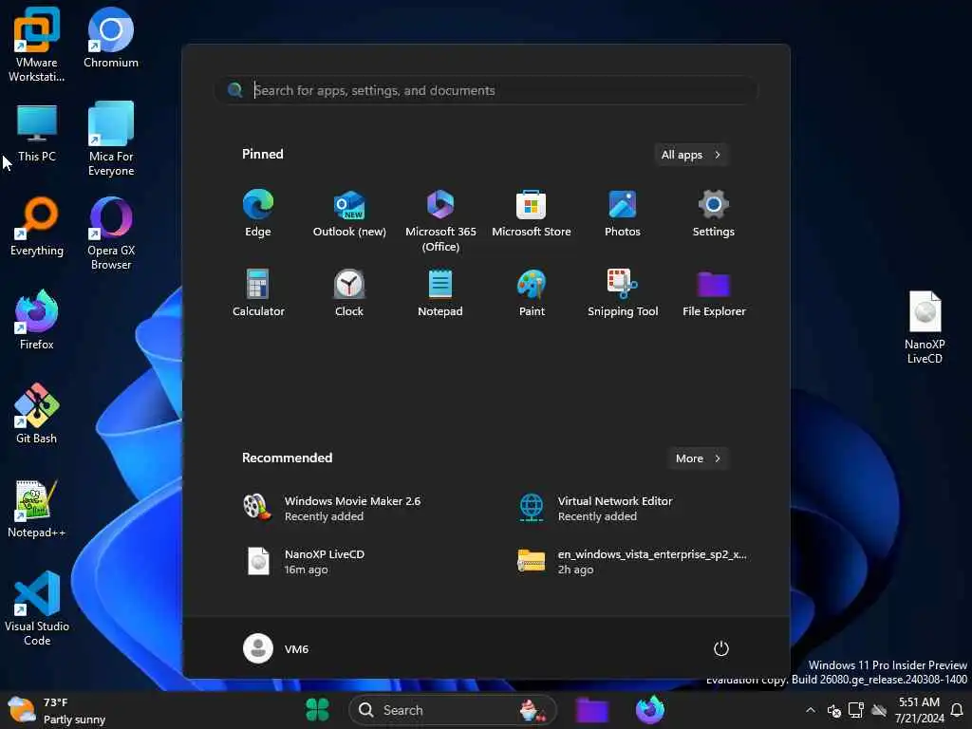The width and height of the screenshot is (972, 729).
Task: Select Notepad++ desktop shortcut
Action: pyautogui.click(x=37, y=509)
